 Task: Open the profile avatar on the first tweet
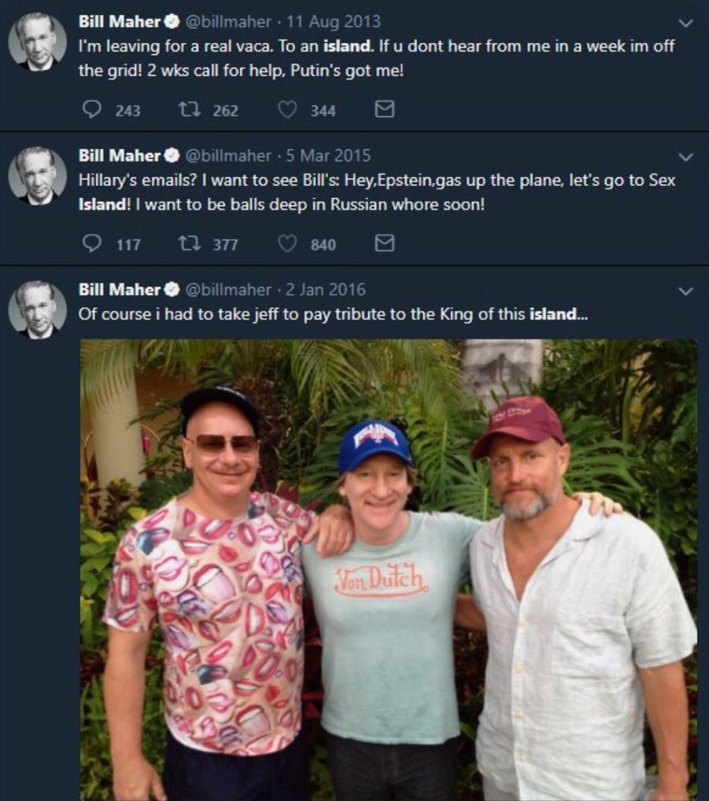37,42
